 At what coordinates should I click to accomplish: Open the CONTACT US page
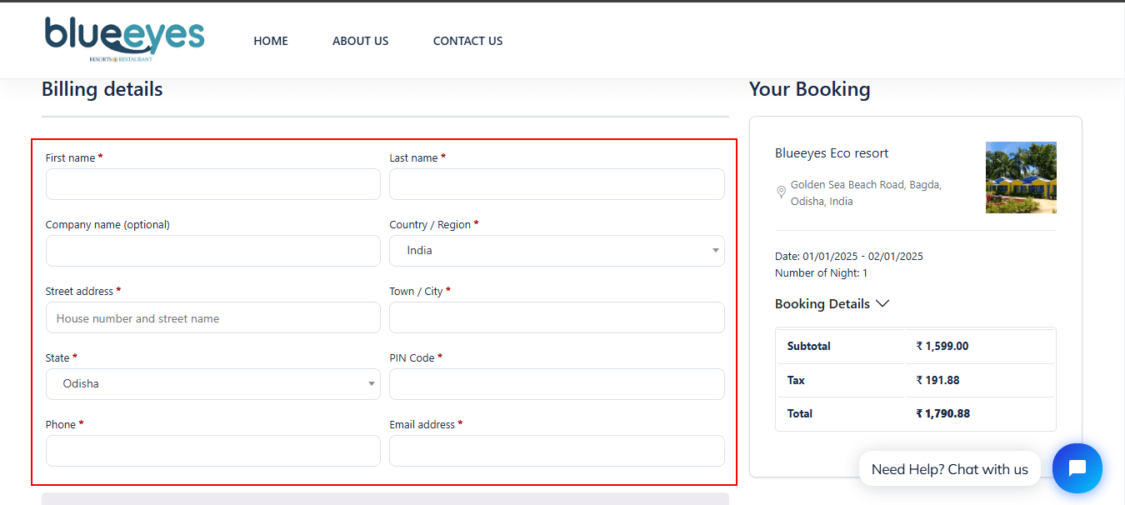click(x=467, y=41)
